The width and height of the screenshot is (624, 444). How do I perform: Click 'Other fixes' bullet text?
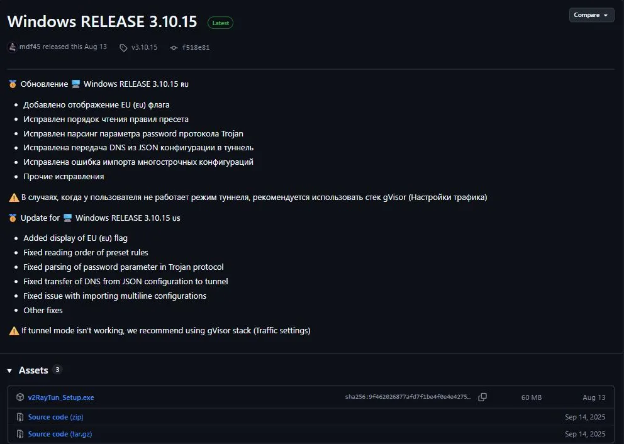[43, 310]
